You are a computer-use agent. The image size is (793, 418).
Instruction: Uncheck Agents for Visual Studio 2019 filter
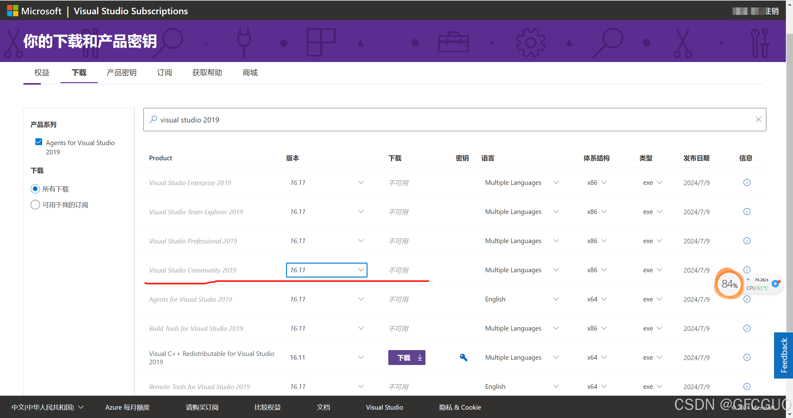point(39,142)
